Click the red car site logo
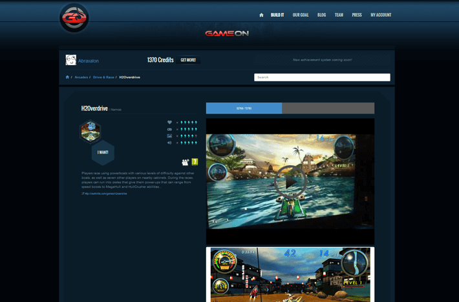The height and width of the screenshot is (302, 459). point(74,18)
